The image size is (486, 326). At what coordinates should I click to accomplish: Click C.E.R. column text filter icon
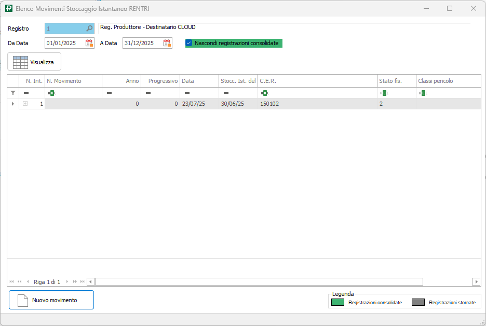tap(264, 93)
